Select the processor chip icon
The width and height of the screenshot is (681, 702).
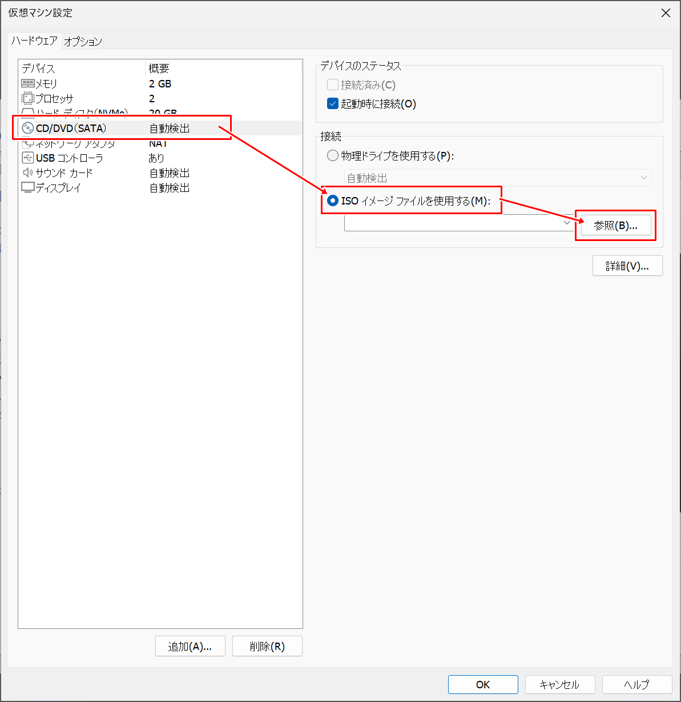27,99
